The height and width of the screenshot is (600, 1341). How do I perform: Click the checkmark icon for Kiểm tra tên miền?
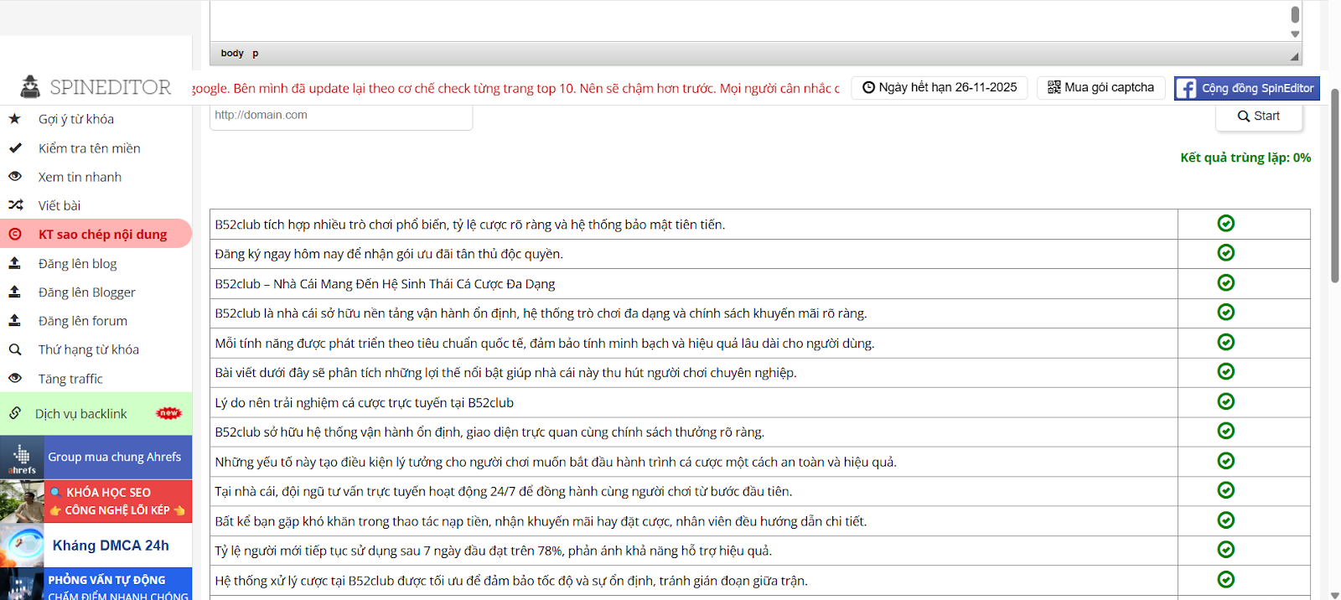[x=15, y=148]
